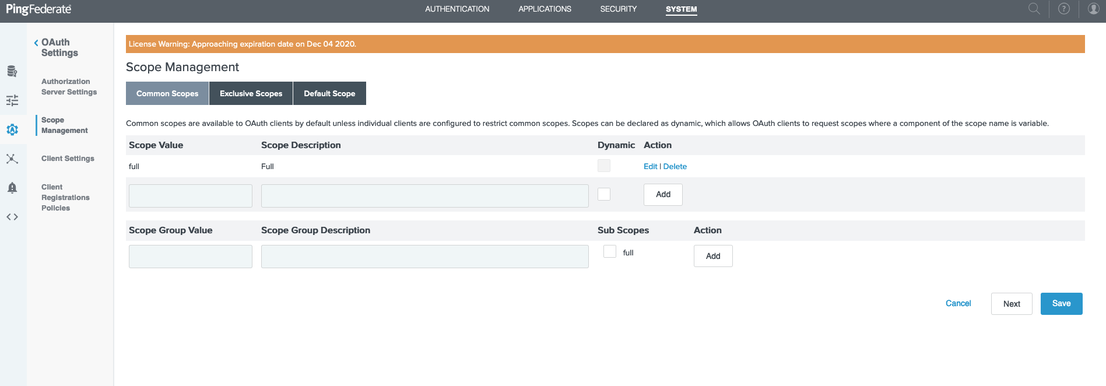Switch to the Default Scope tab
Viewport: 1106px width, 386px height.
click(329, 93)
